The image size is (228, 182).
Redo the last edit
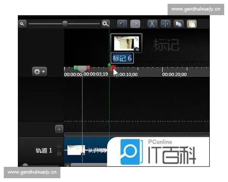(x=135, y=24)
